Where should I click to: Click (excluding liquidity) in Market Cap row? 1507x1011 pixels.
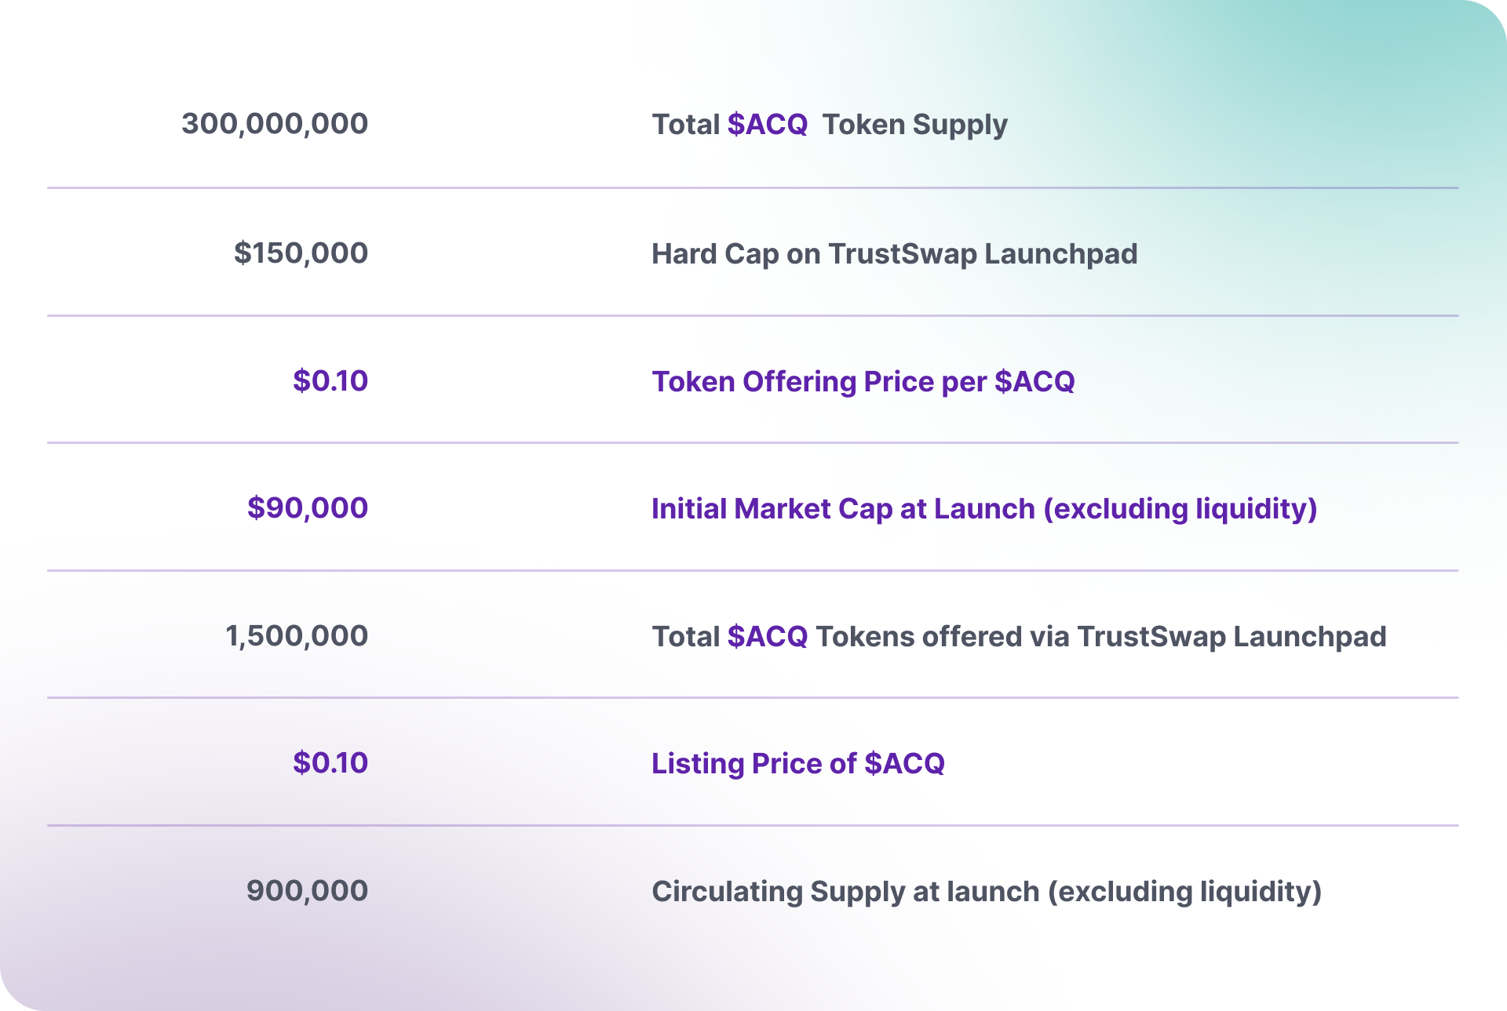pos(1180,509)
